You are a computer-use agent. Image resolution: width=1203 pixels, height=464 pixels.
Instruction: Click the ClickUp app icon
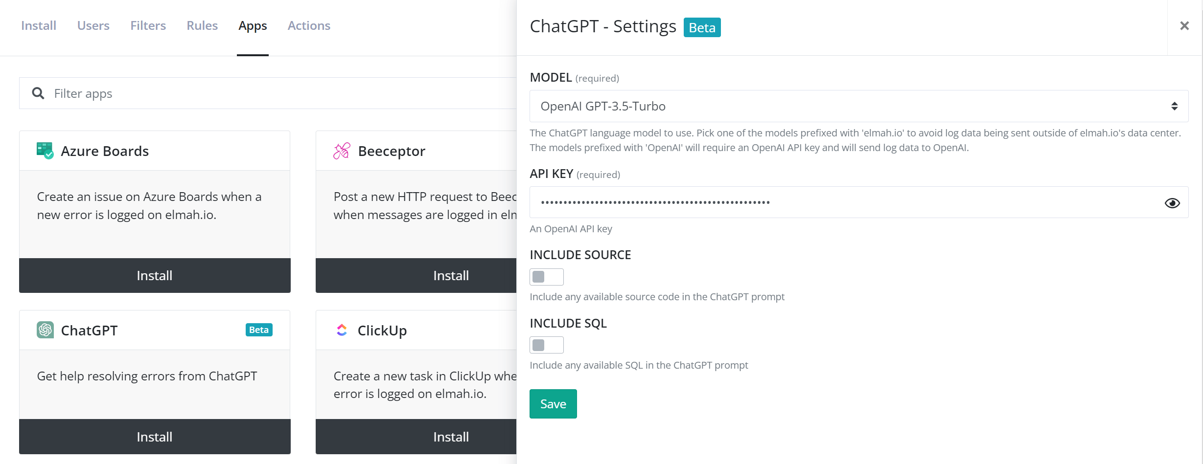pyautogui.click(x=341, y=330)
